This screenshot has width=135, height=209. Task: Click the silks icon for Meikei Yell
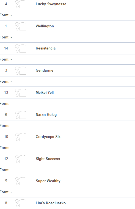pos(21,93)
